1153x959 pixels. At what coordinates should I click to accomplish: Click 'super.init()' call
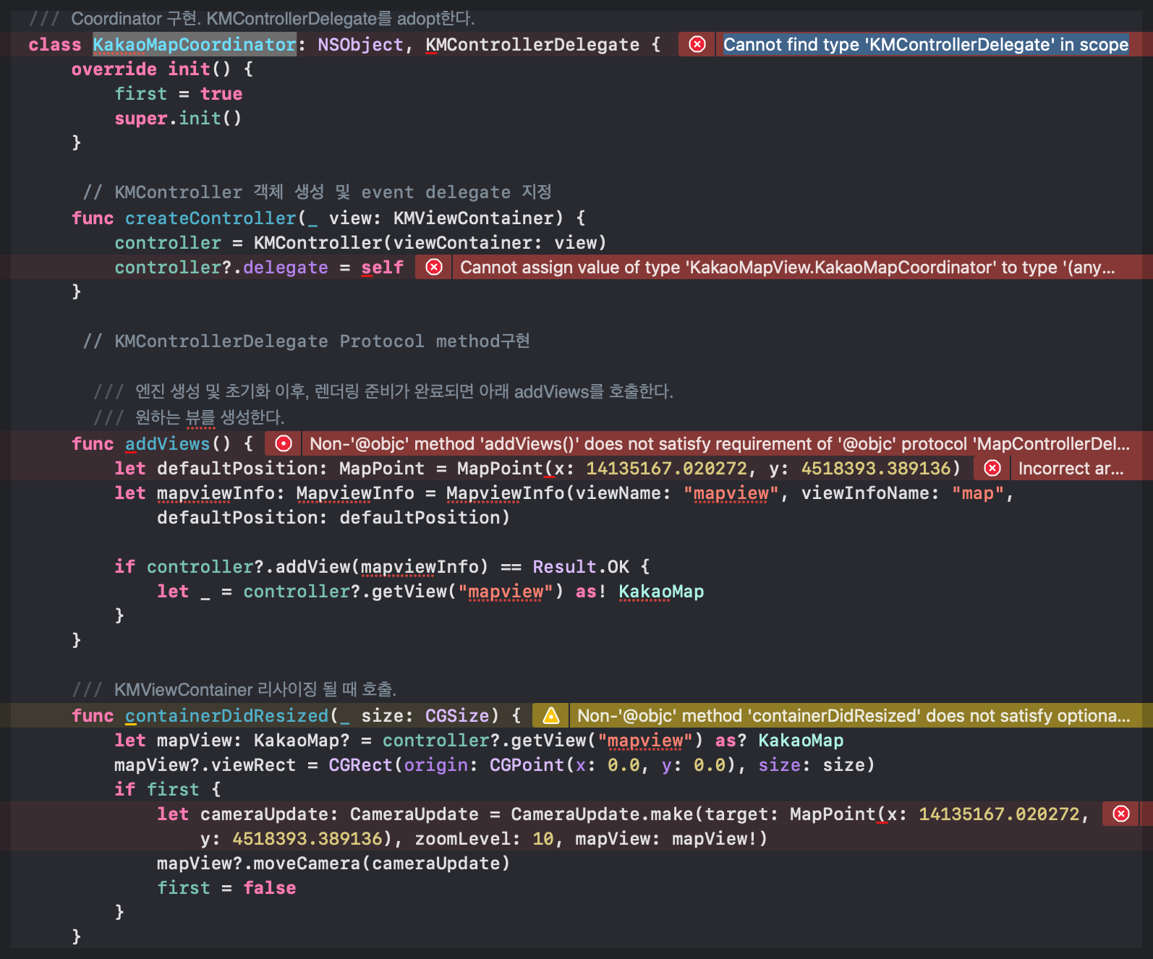tap(178, 119)
